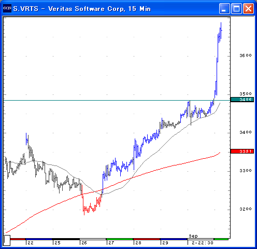
Task: Minimize the Veritas Software chart window
Action: [x=224, y=8]
